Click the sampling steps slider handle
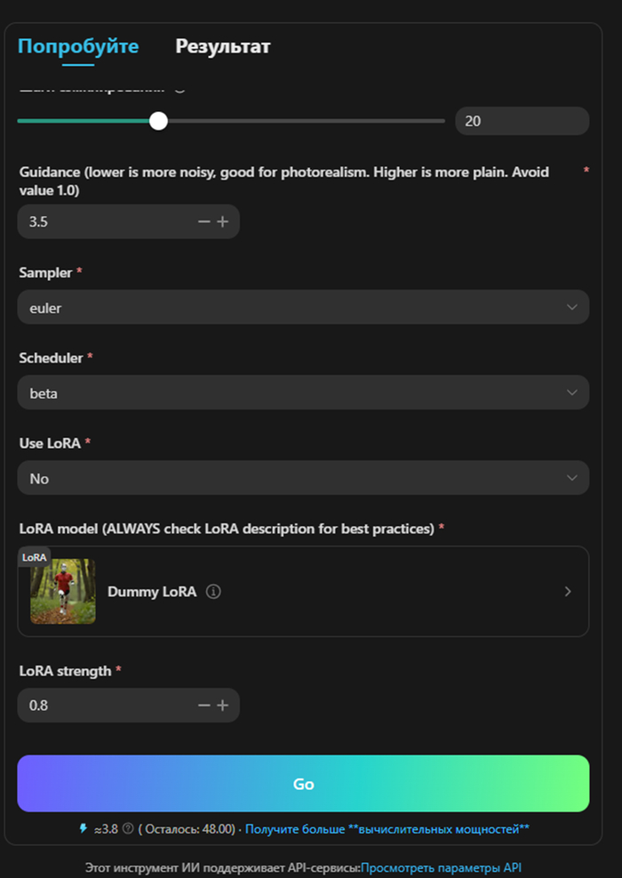622x878 pixels. (158, 121)
